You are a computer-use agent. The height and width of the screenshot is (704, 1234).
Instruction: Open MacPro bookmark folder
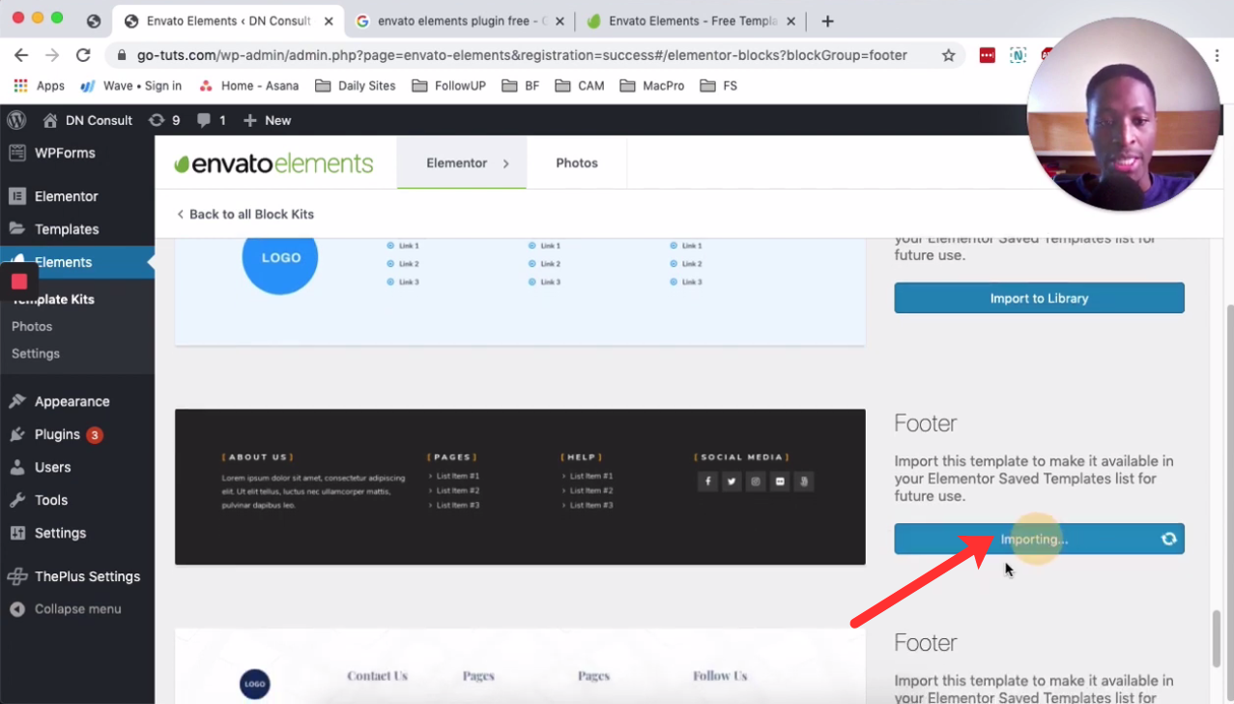pyautogui.click(x=652, y=85)
